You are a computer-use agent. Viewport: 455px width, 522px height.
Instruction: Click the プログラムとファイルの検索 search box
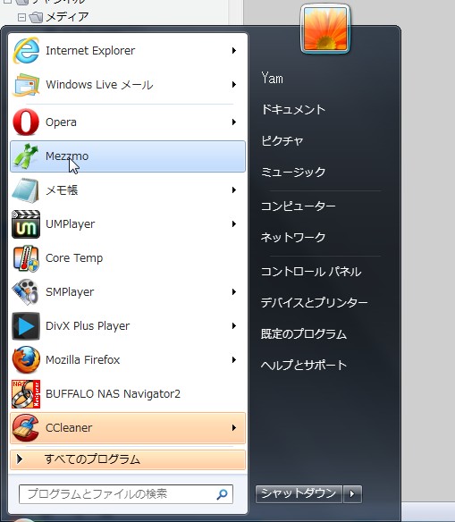126,494
